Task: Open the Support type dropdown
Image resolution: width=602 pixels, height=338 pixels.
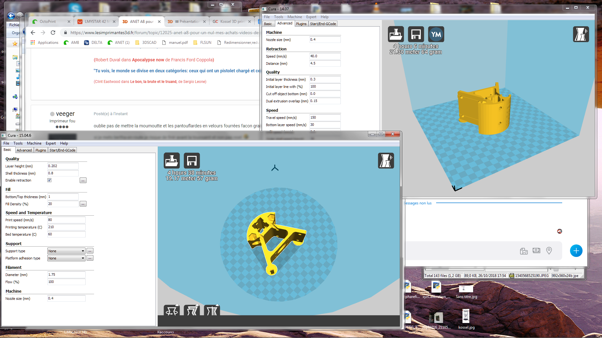Action: point(66,251)
